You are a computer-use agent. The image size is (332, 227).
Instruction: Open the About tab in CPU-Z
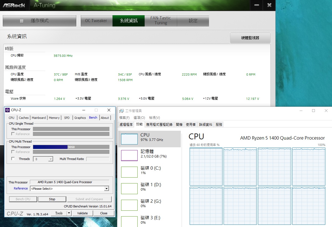(x=105, y=118)
